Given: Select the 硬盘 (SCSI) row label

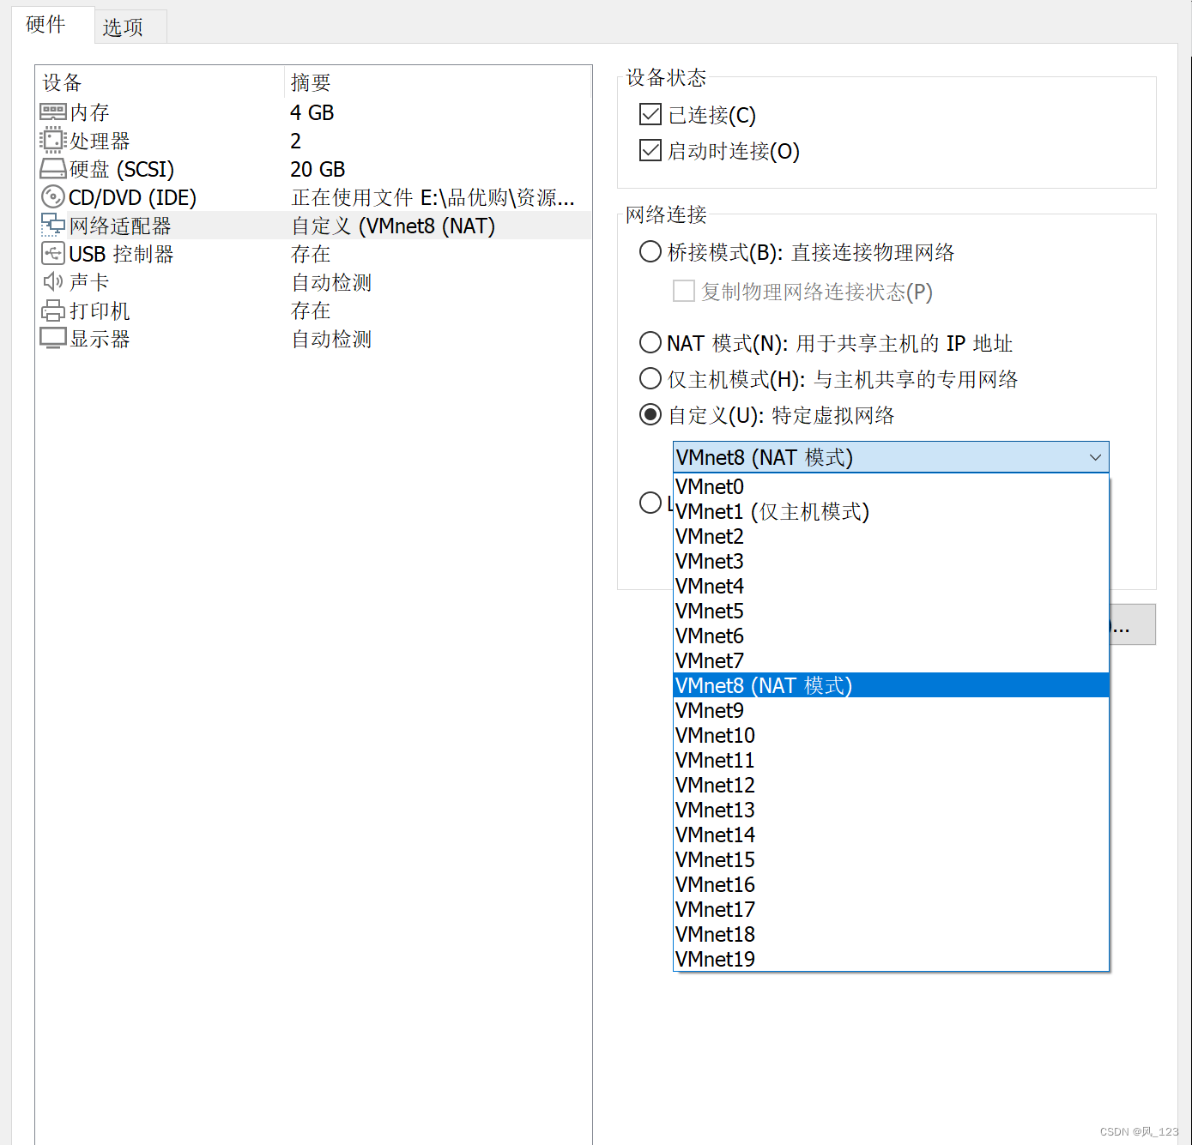Looking at the screenshot, I should [x=122, y=169].
